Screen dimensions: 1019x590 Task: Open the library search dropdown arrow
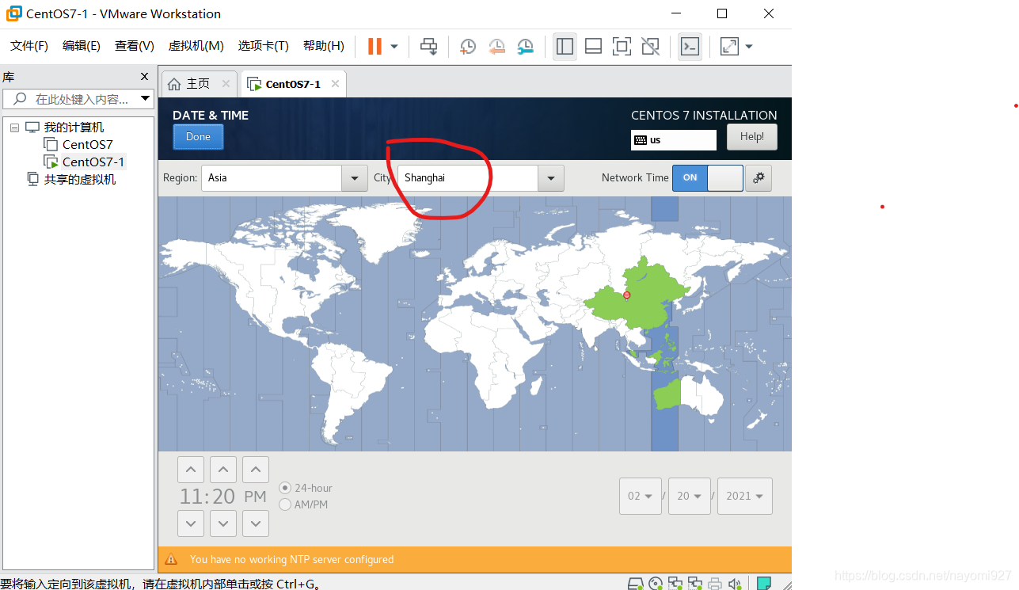(145, 99)
